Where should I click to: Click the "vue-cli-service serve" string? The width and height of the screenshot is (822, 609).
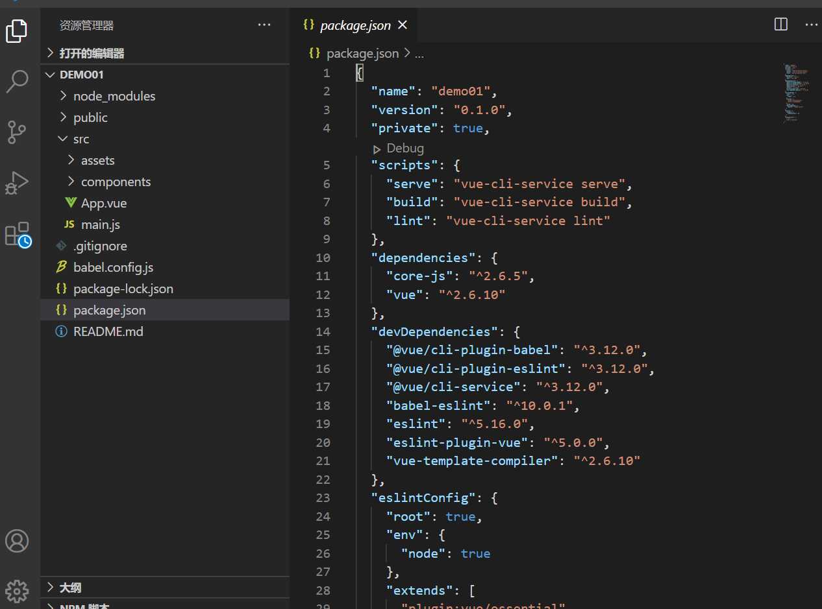click(x=540, y=184)
